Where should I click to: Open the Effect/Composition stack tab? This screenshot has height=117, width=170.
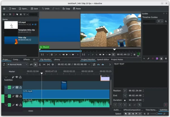[133, 110]
